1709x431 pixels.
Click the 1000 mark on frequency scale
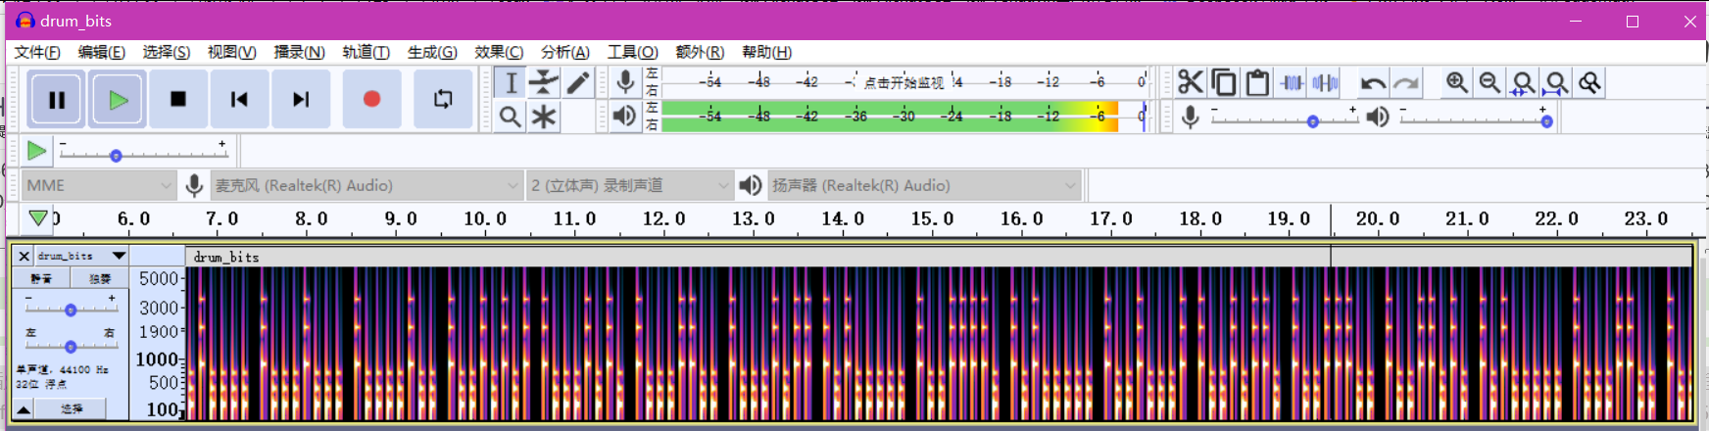[157, 359]
